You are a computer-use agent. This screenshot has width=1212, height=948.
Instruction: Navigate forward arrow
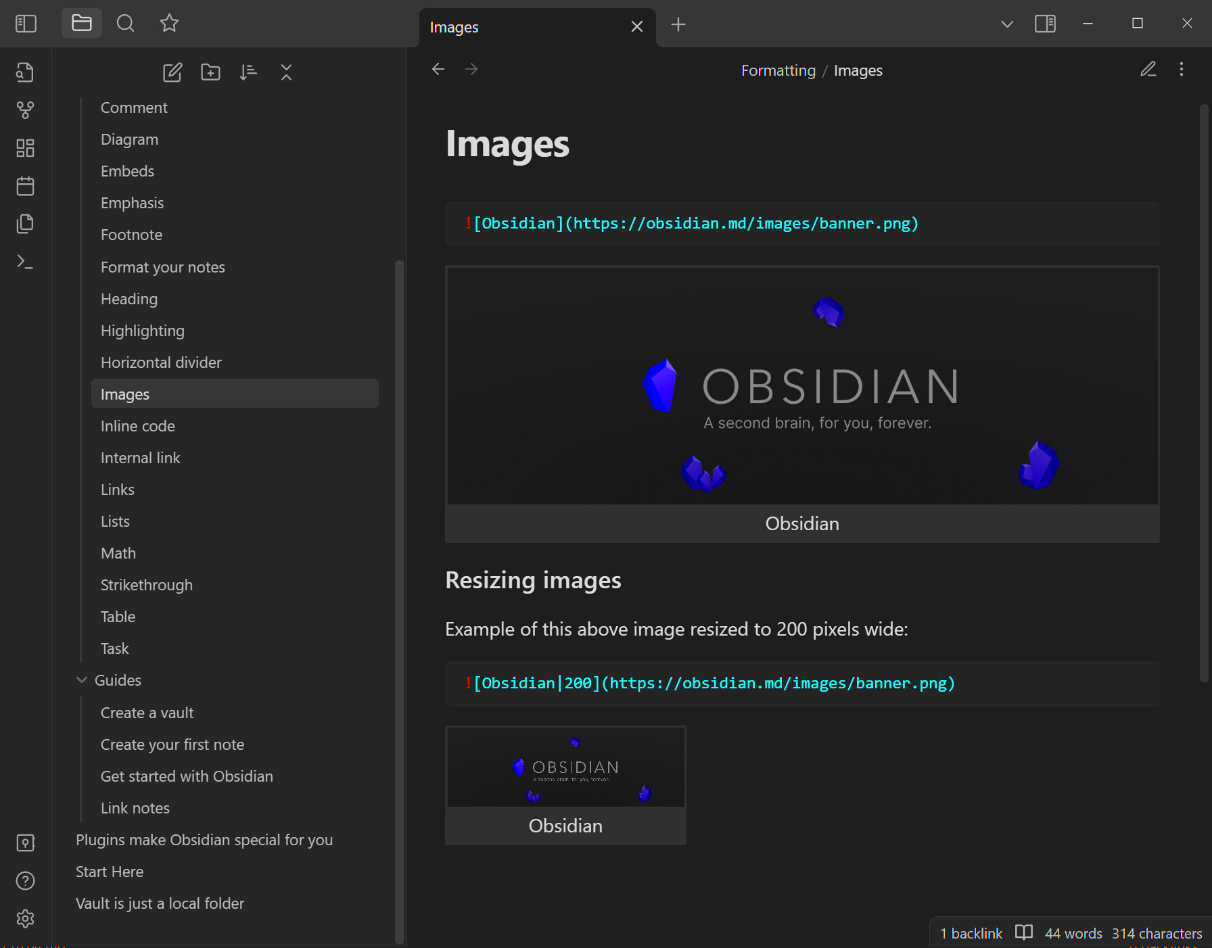point(471,69)
